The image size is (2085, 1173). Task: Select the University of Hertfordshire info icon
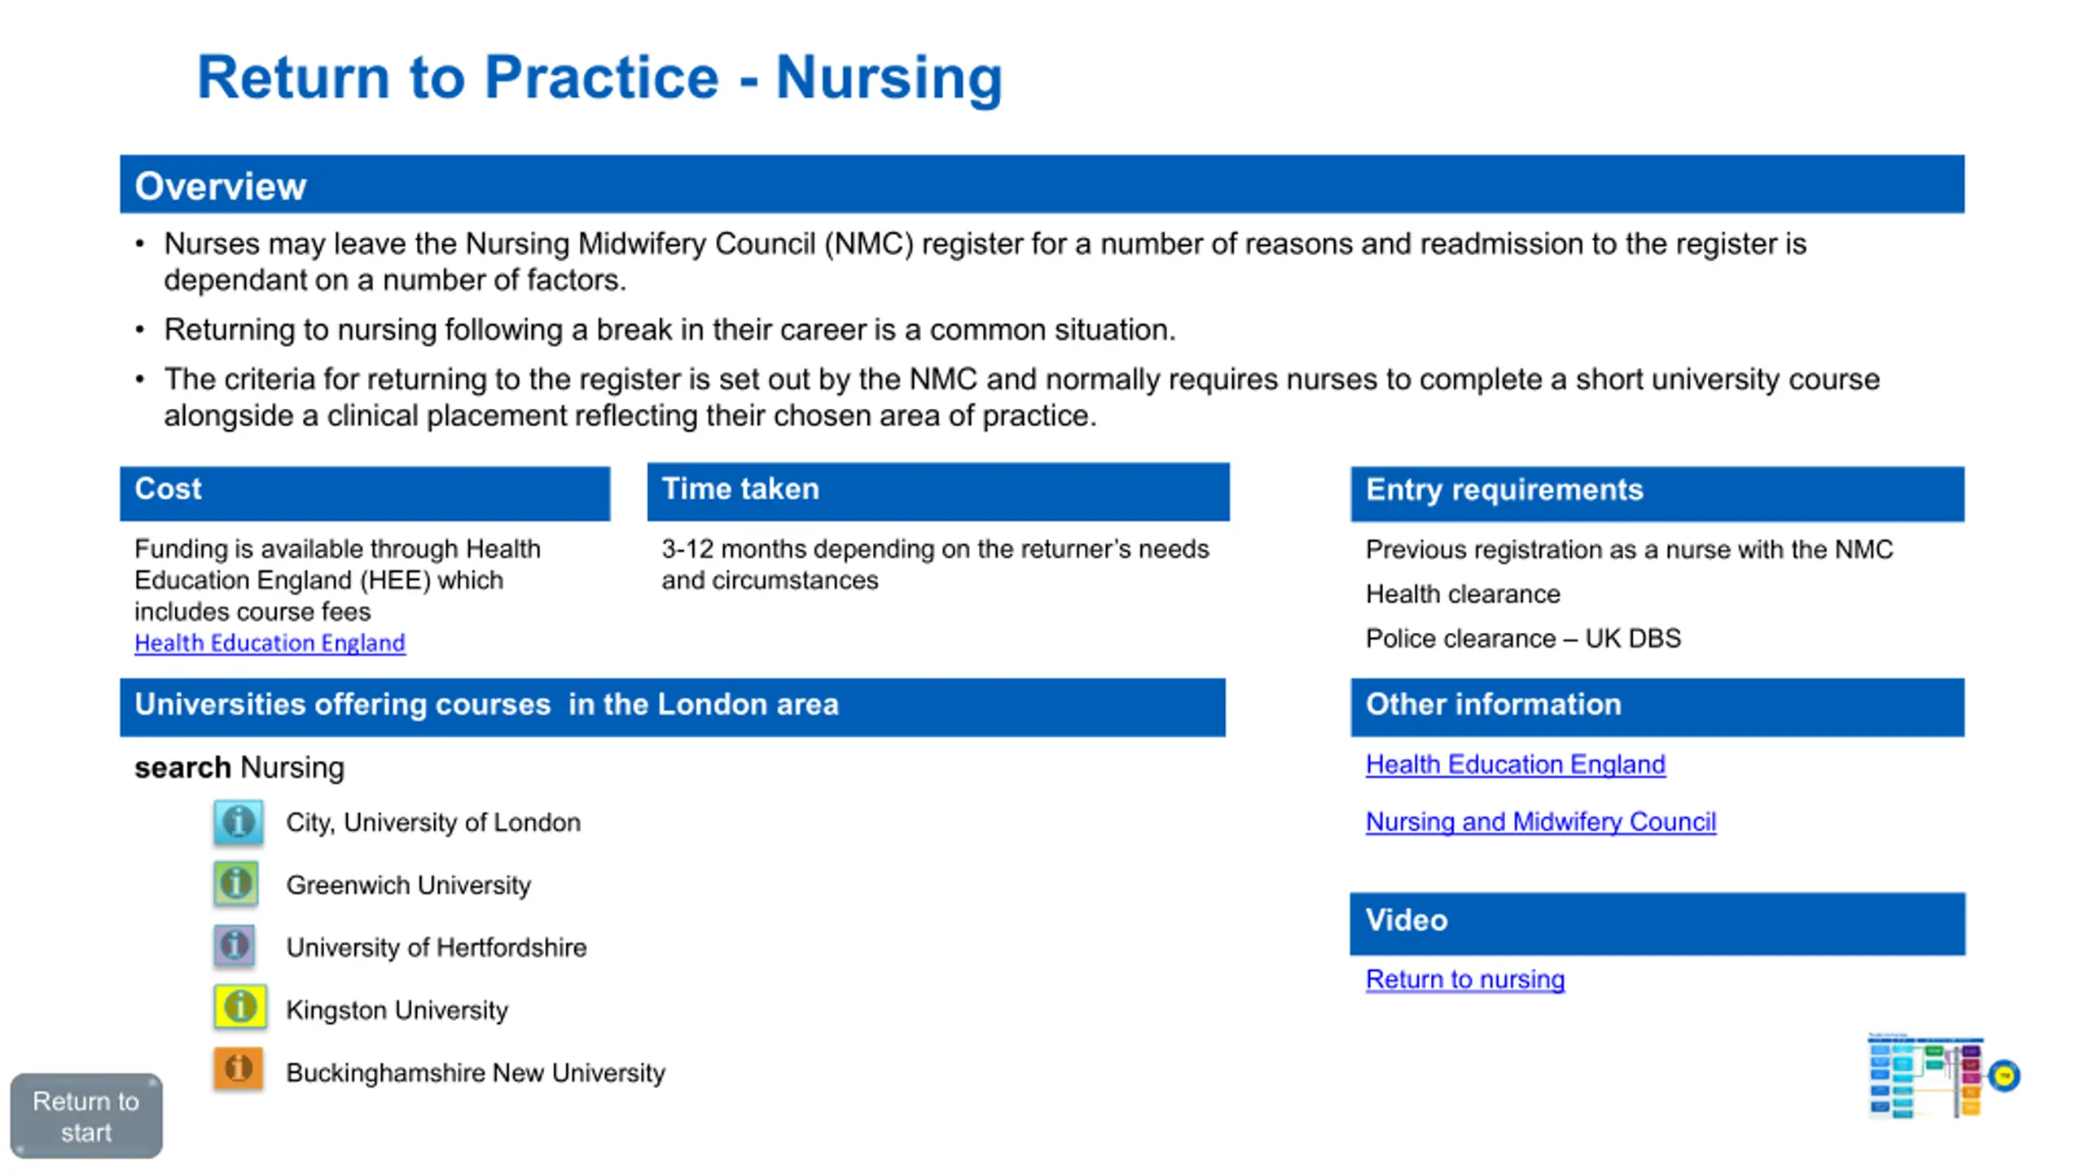[x=235, y=946]
